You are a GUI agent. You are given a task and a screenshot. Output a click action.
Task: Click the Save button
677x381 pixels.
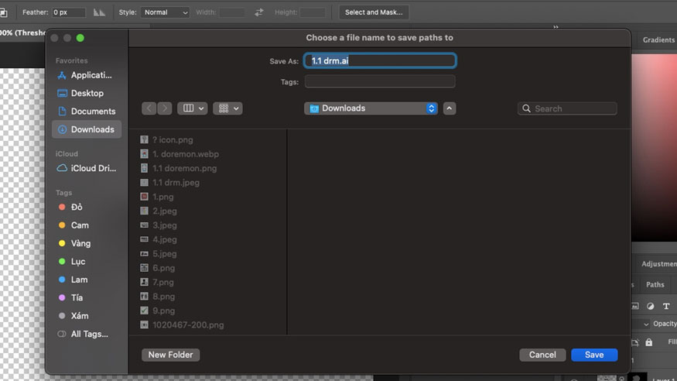[594, 355]
